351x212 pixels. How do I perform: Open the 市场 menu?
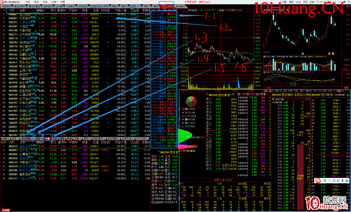click(36, 2)
